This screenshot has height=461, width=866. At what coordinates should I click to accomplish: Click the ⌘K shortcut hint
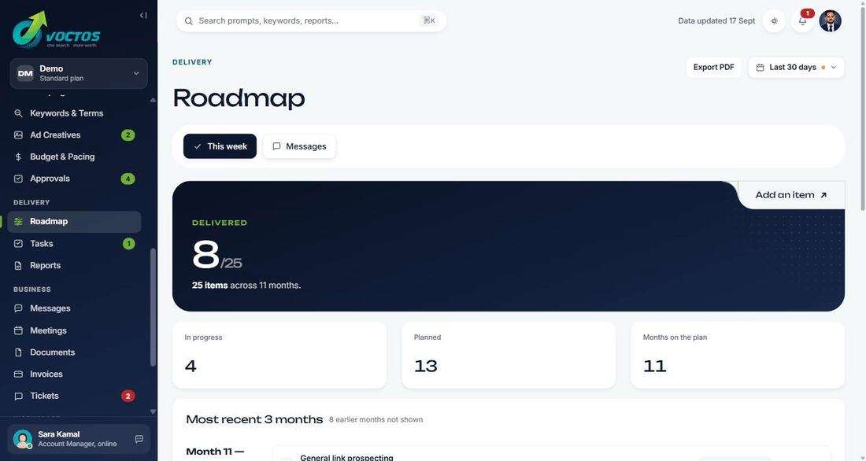click(429, 21)
